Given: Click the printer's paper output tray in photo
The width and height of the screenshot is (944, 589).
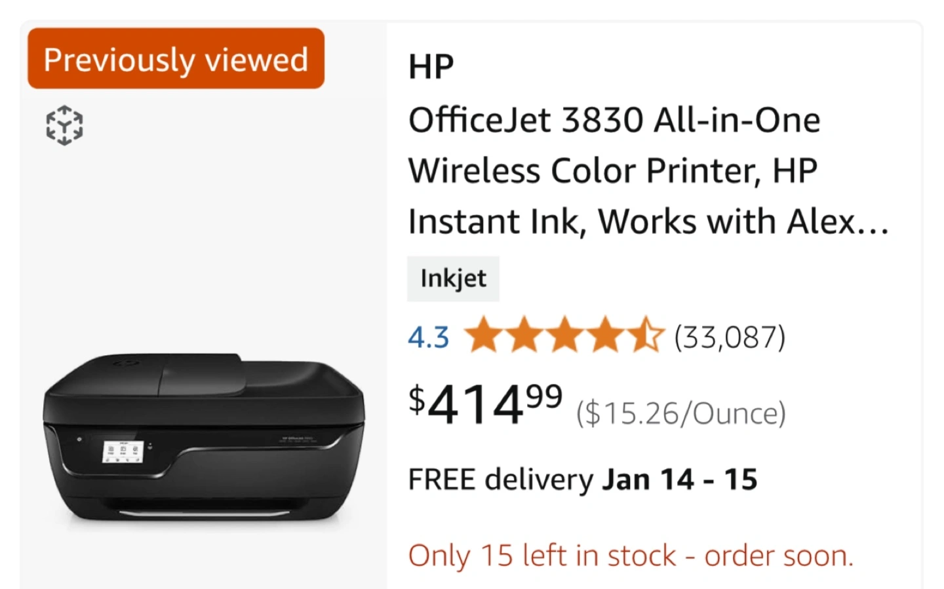Looking at the screenshot, I should pyautogui.click(x=203, y=510).
